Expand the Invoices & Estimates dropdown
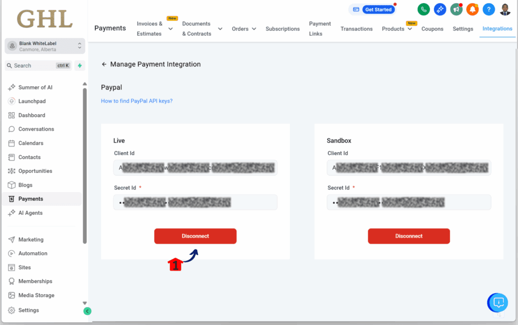 pyautogui.click(x=170, y=29)
